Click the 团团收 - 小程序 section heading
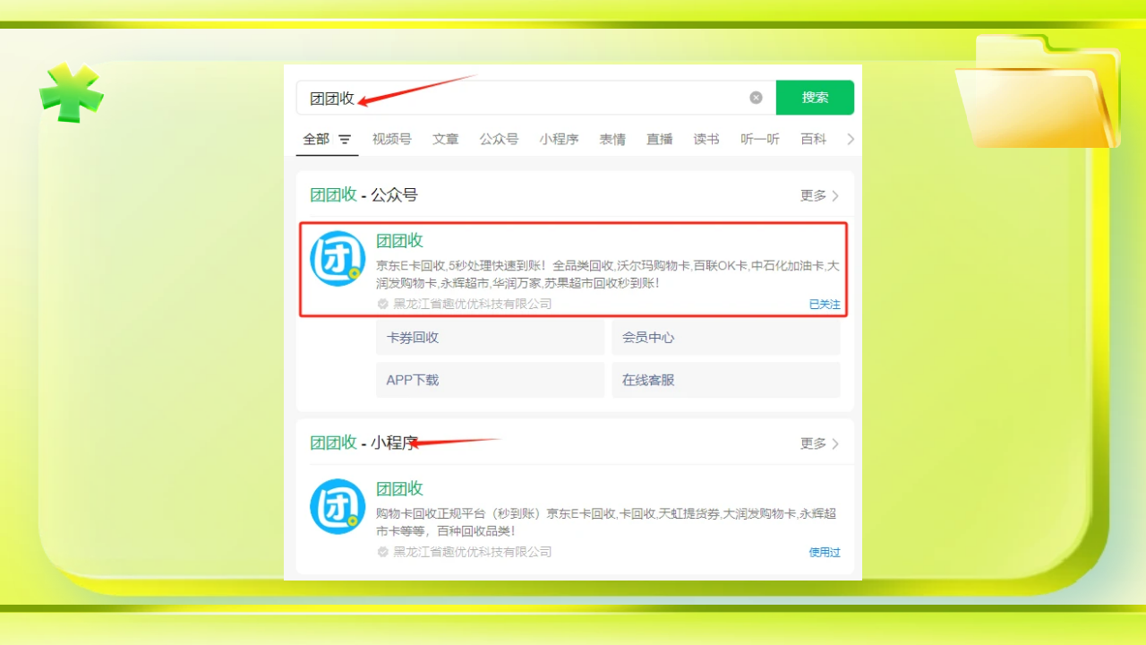Viewport: 1146px width, 645px height. point(363,443)
